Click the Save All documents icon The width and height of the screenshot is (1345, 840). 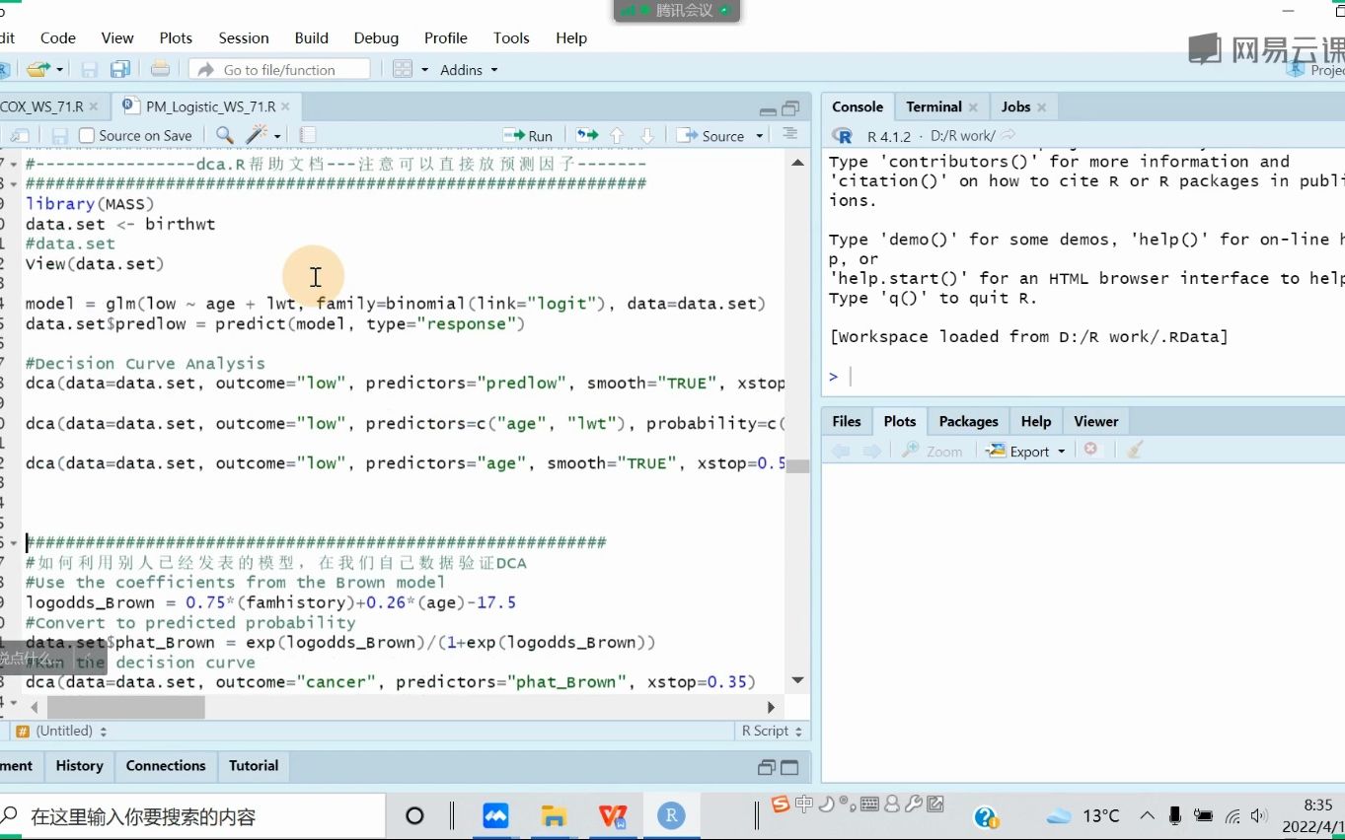120,70
